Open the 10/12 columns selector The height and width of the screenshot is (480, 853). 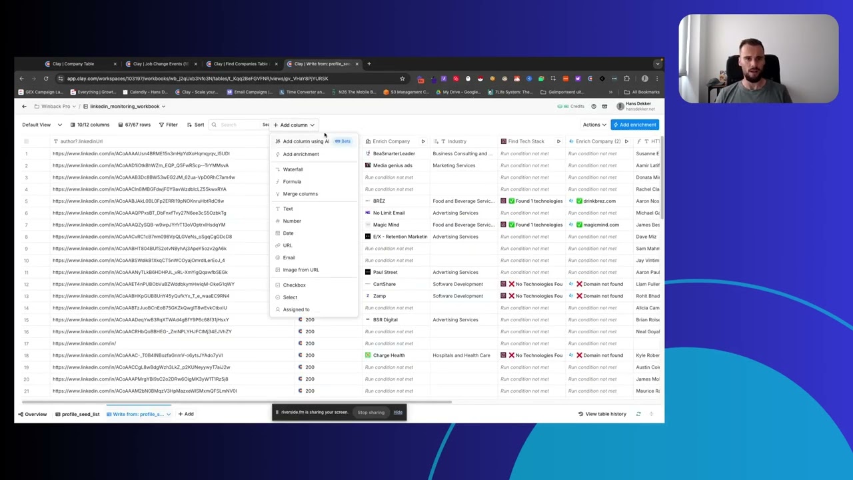(89, 125)
